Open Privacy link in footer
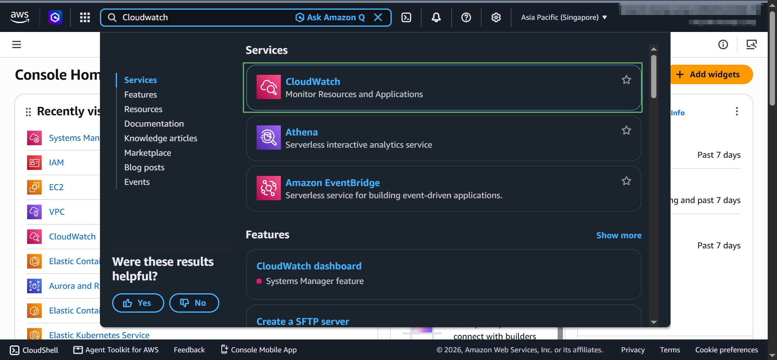 633,350
